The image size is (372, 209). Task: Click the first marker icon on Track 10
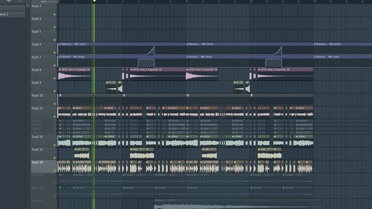(60, 95)
